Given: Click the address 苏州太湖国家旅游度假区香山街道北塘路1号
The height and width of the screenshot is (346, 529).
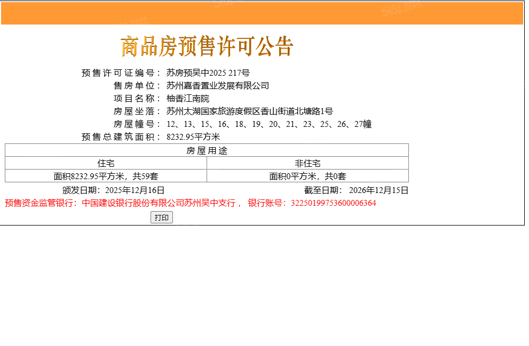Looking at the screenshot, I should click(249, 111).
